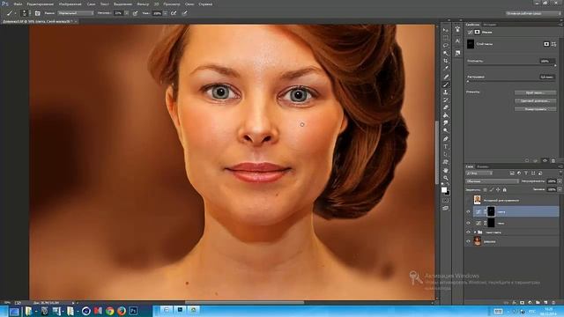This screenshot has width=564, height=317.
Task: Select the Quick Selection tool
Action: click(446, 53)
